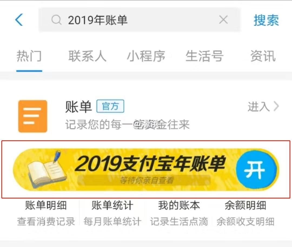The height and width of the screenshot is (247, 292).
Task: Select the 小程序 tab
Action: 146,56
